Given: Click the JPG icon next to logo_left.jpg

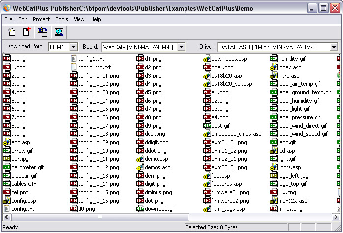Looking at the screenshot, I should tap(274, 176).
